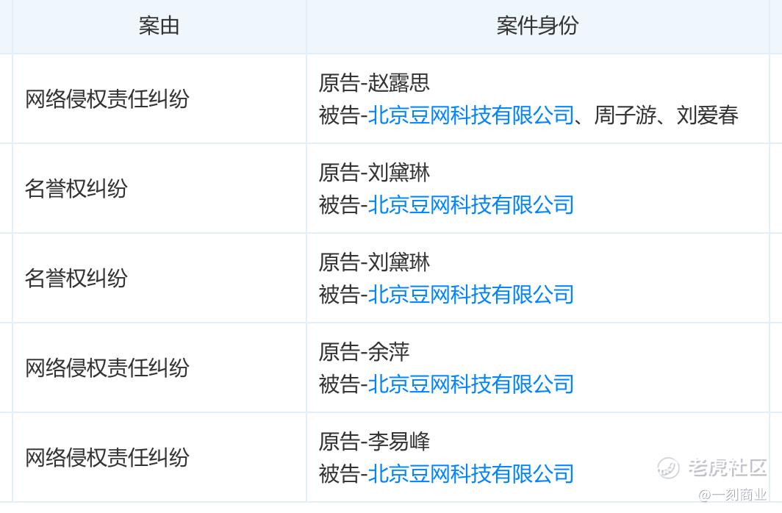Click the 老虎社区 watermark text

pos(728,467)
